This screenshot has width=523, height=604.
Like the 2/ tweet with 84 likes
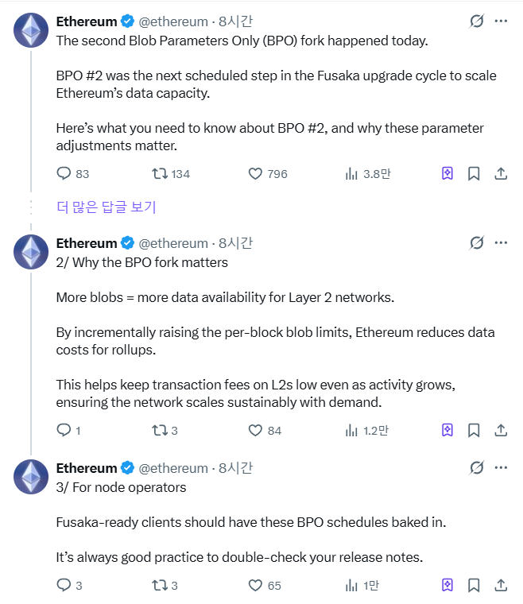coord(255,430)
